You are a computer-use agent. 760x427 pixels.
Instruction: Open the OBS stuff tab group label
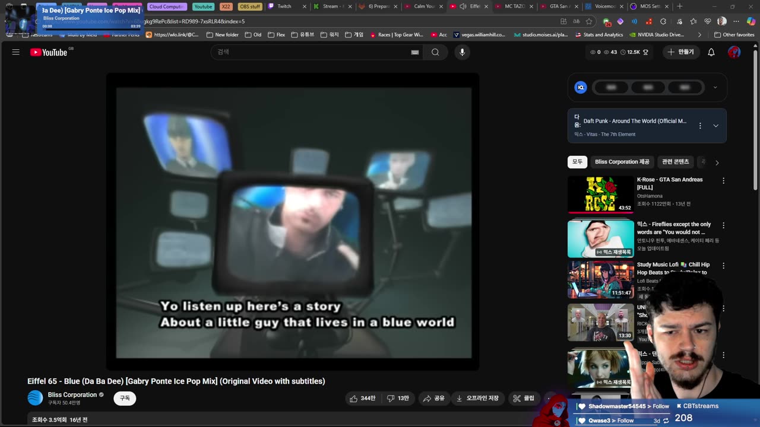[x=250, y=7]
